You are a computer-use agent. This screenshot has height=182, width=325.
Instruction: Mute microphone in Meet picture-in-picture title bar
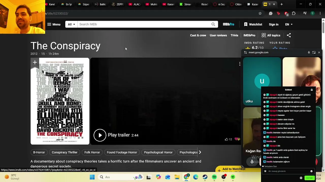pos(309,52)
